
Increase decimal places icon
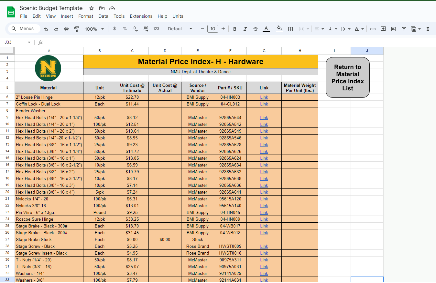click(146, 29)
